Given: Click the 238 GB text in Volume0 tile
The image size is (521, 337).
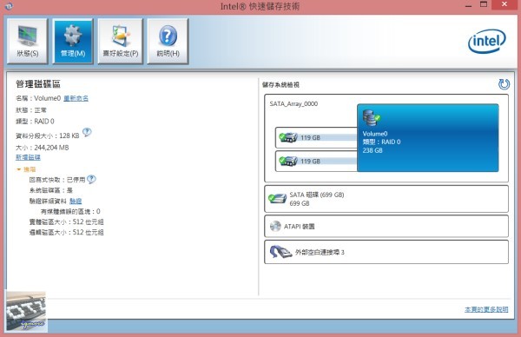Looking at the screenshot, I should tap(373, 150).
